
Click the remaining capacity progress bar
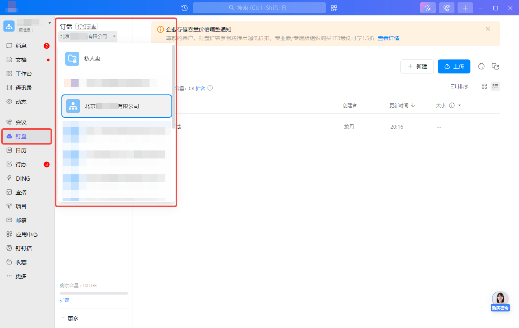[x=94, y=293]
